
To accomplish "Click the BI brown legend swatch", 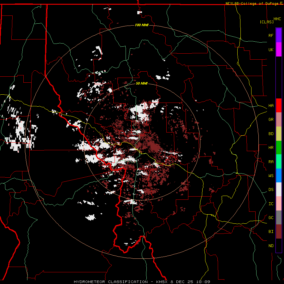I will pos(279,232).
